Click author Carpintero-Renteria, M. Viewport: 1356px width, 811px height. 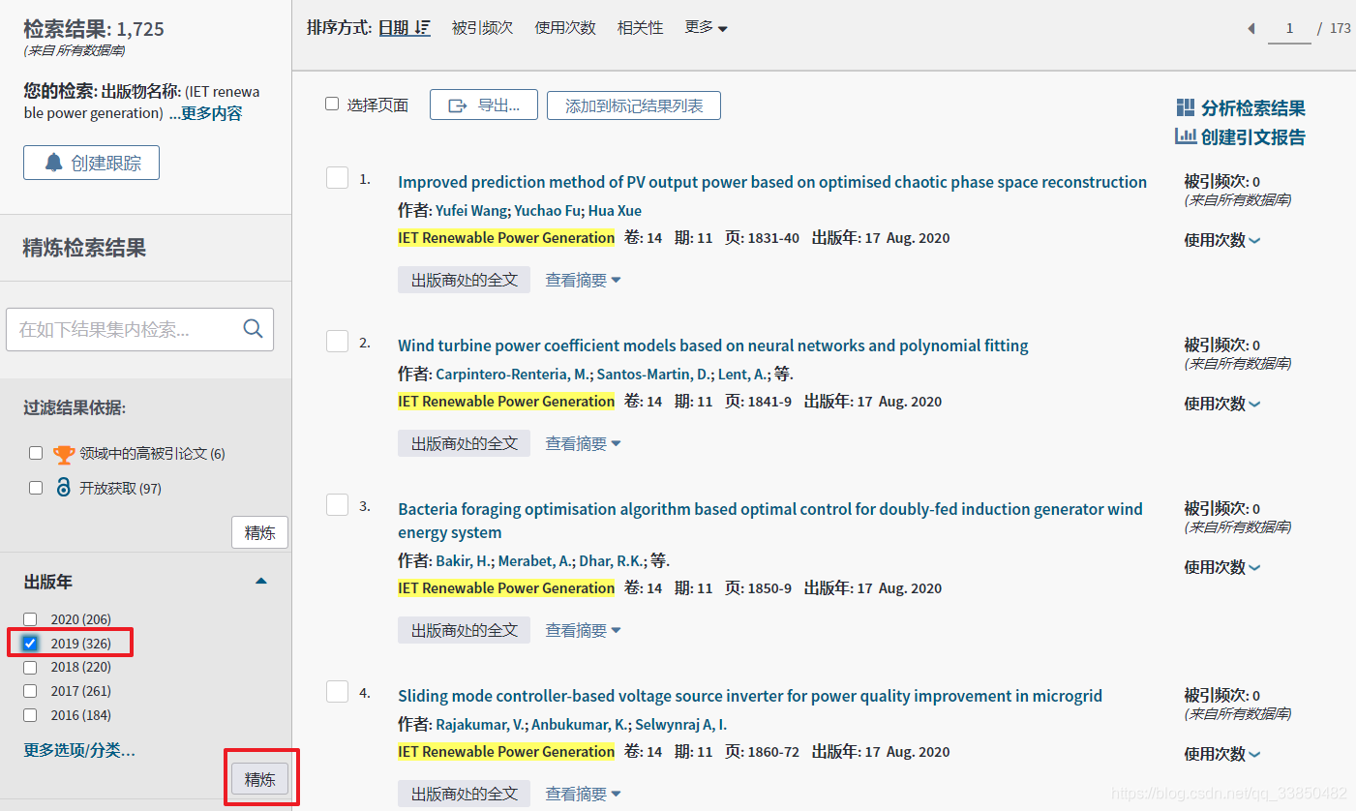coord(513,375)
